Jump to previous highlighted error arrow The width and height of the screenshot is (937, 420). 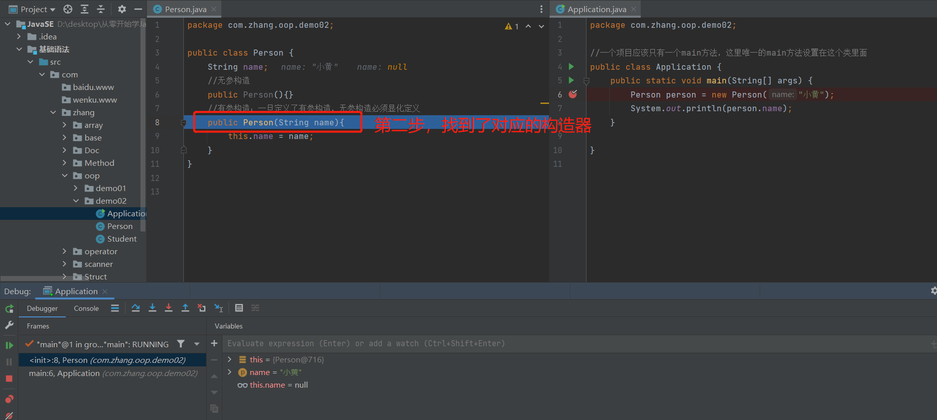(x=528, y=26)
